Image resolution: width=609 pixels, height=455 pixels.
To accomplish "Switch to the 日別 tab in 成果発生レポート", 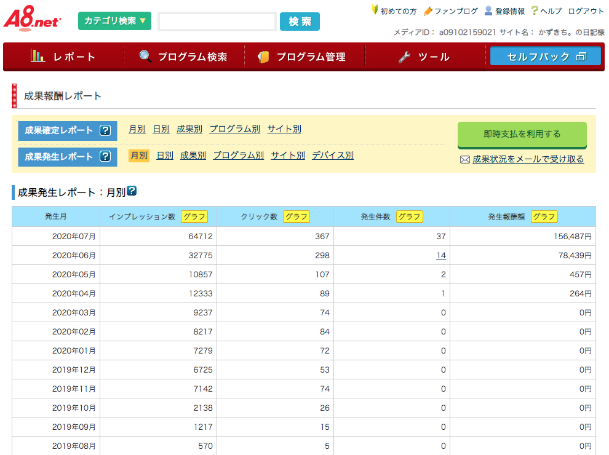I will point(165,156).
